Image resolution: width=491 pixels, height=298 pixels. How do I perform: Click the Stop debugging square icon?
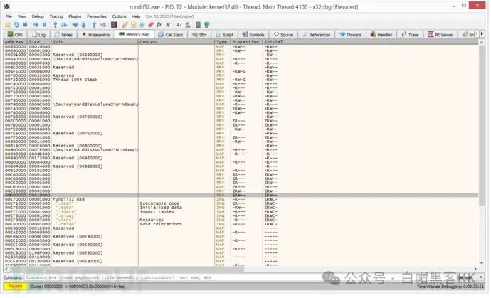pos(25,25)
